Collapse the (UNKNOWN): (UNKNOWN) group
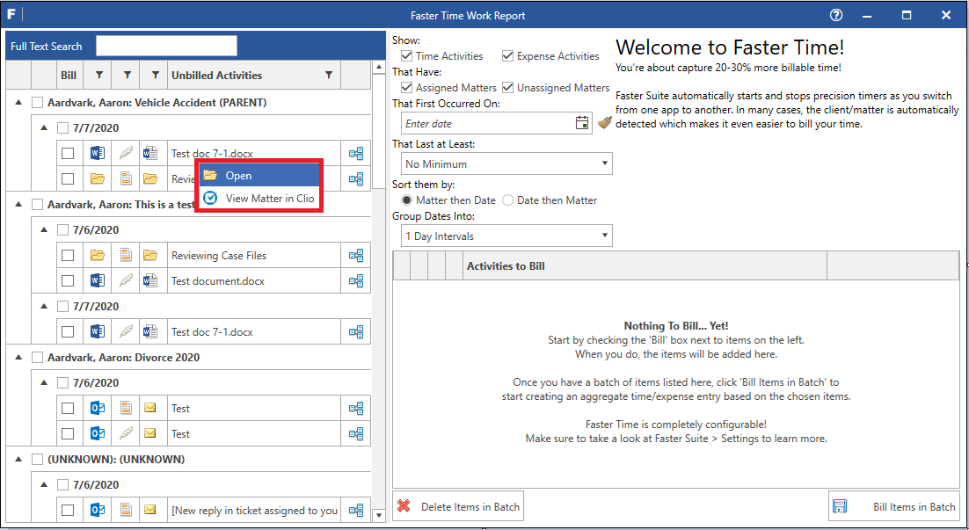969x530 pixels. click(18, 460)
